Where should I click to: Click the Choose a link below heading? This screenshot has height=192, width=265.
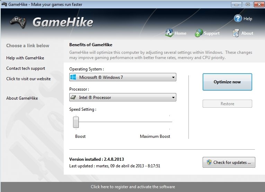tap(28, 45)
